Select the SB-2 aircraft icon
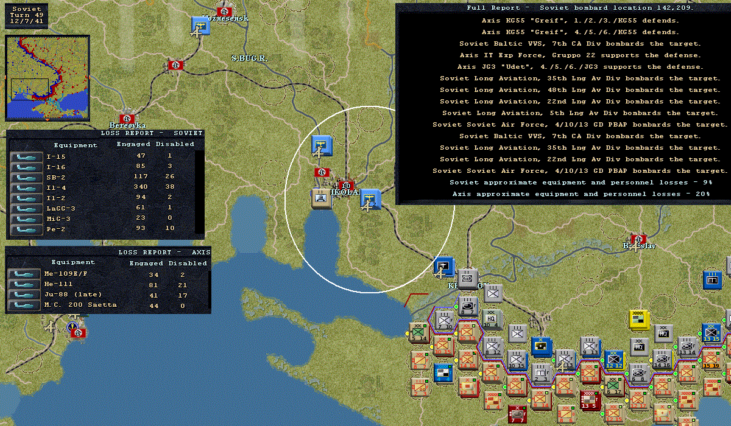The image size is (731, 426). (x=26, y=178)
